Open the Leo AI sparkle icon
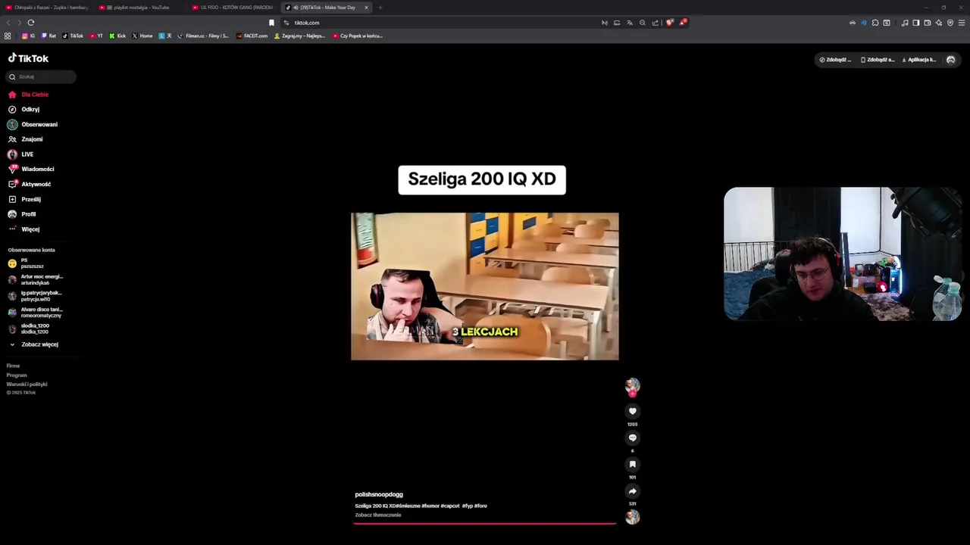The width and height of the screenshot is (970, 545). 938,23
